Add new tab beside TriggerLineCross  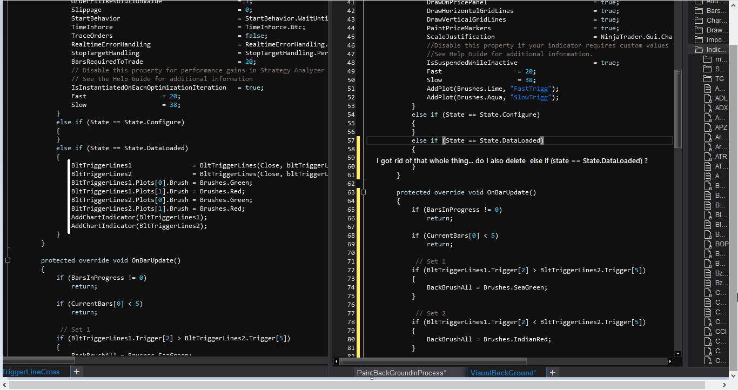pyautogui.click(x=77, y=372)
